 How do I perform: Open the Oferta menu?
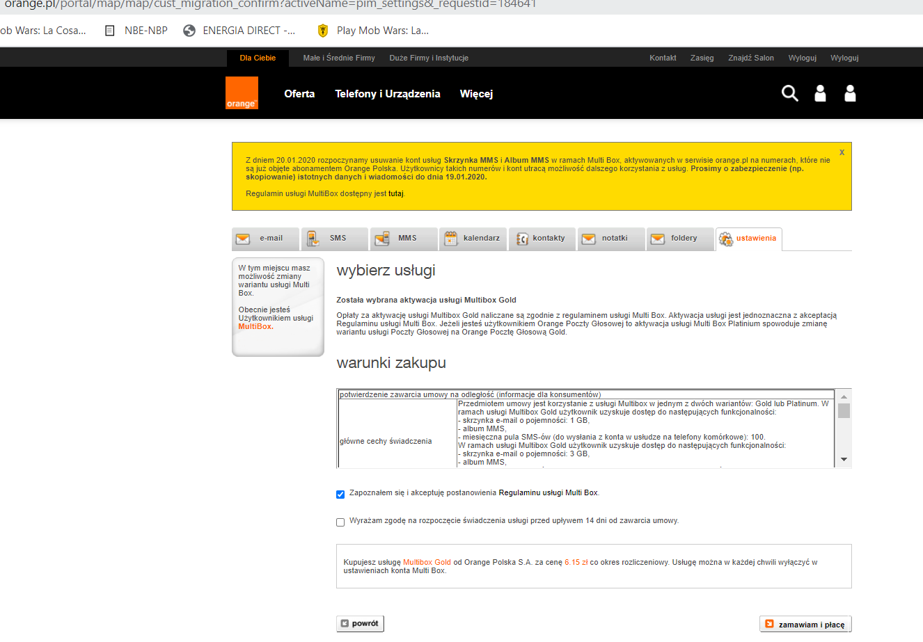point(299,94)
